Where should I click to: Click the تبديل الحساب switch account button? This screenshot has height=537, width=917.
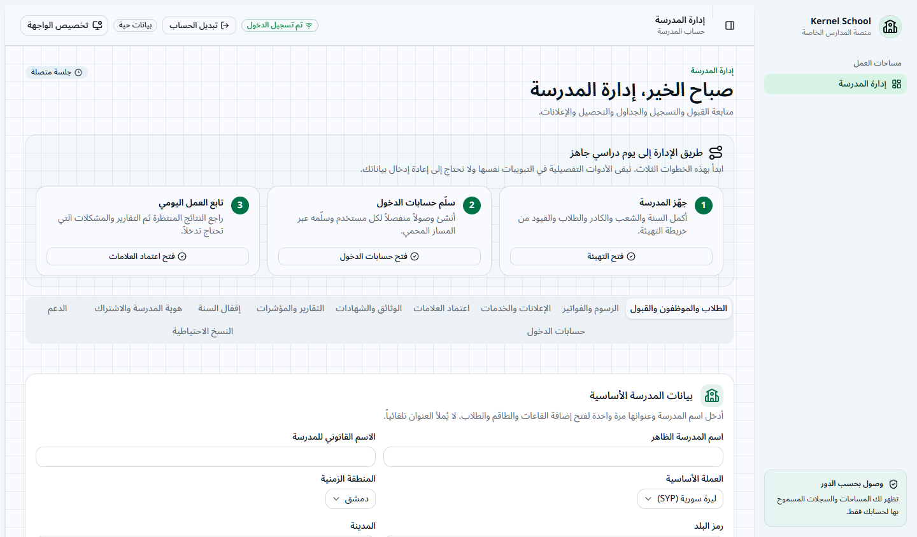[199, 25]
